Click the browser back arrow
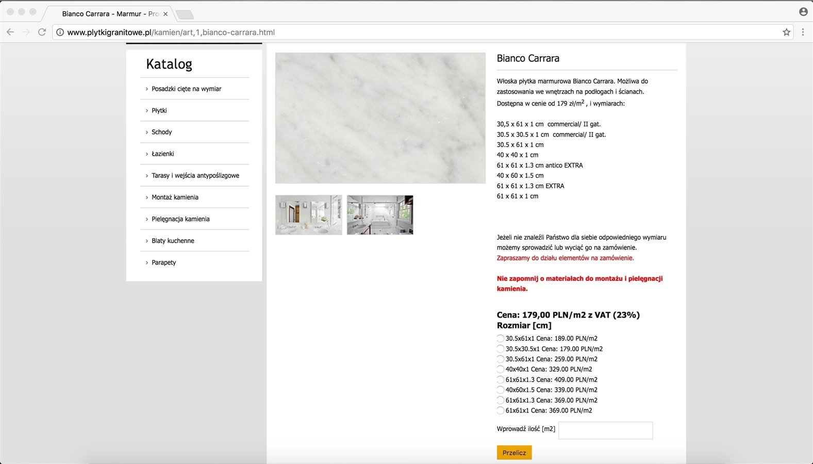This screenshot has height=464, width=813. tap(10, 32)
